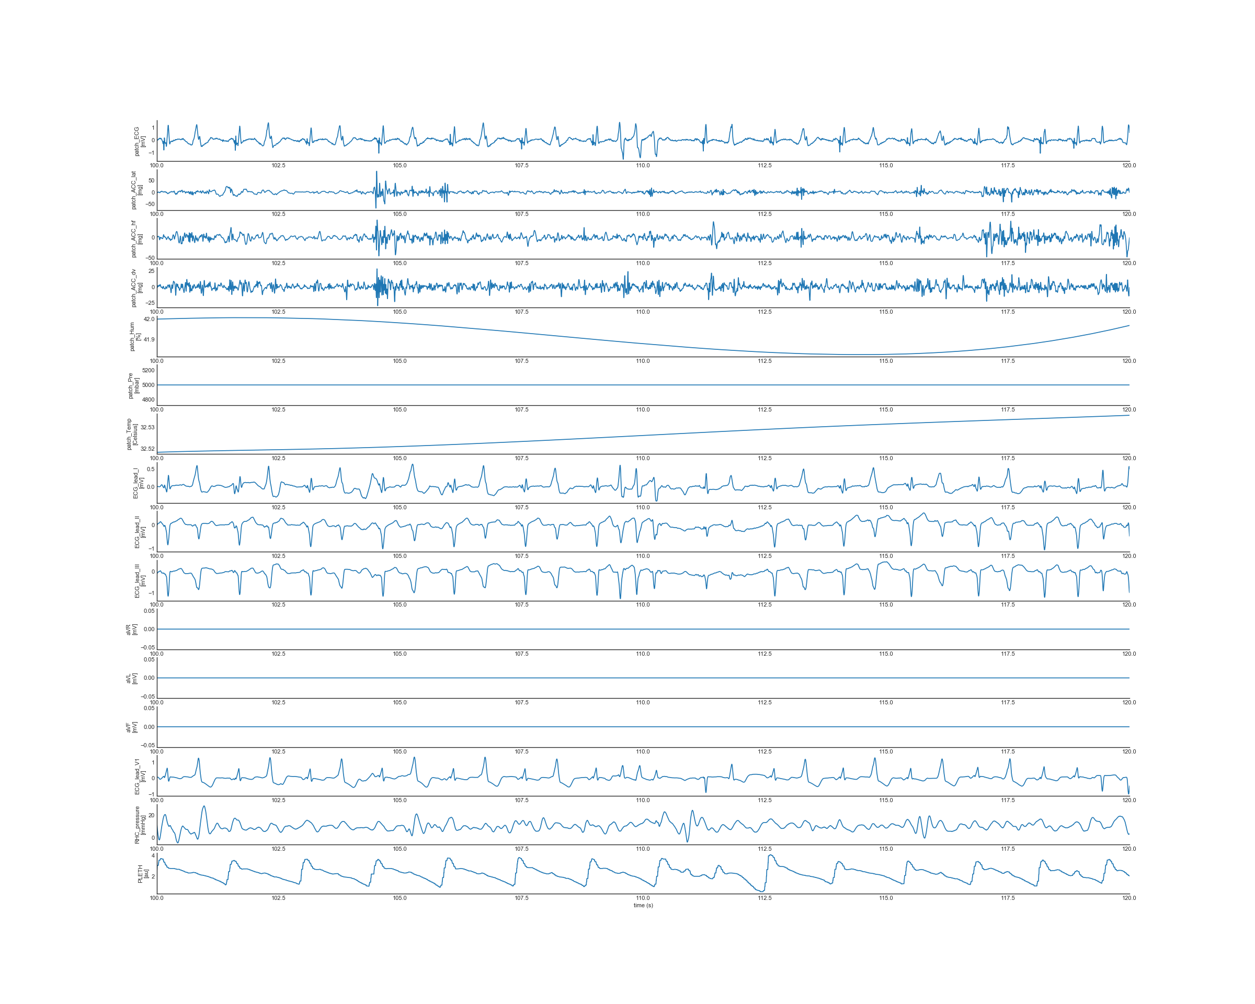
Task: Click the RHC_pressure [mmHg] axis label
Action: tap(140, 825)
